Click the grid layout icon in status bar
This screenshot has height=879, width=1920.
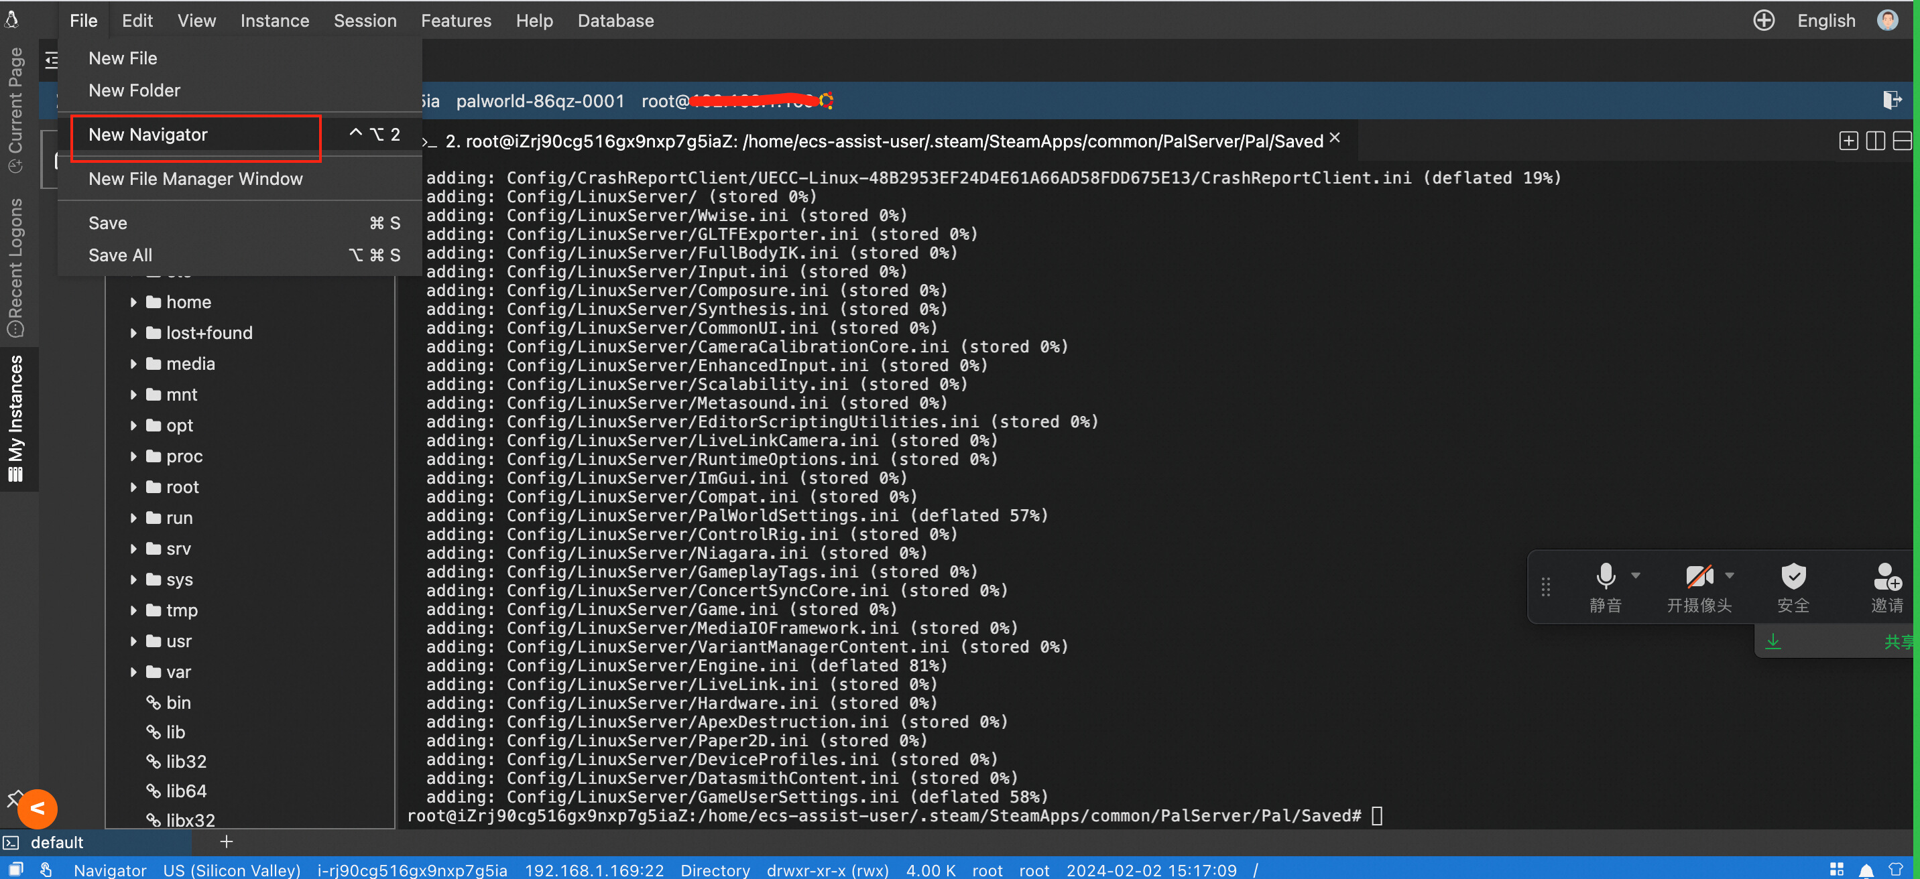click(x=1836, y=870)
